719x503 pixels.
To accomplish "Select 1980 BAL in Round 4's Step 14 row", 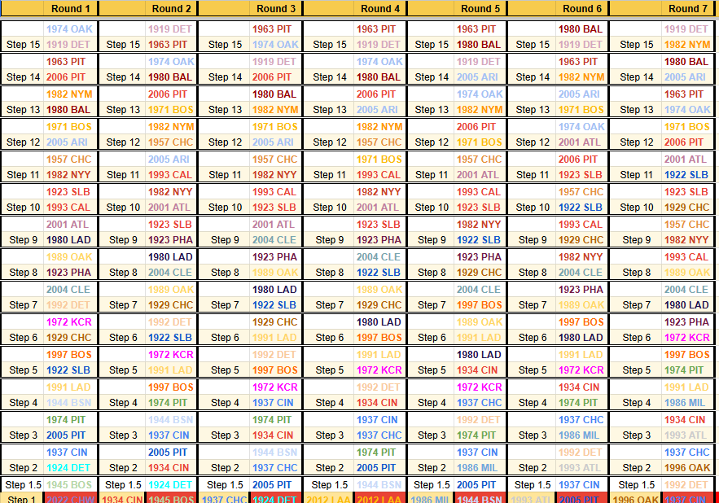I will pyautogui.click(x=379, y=77).
